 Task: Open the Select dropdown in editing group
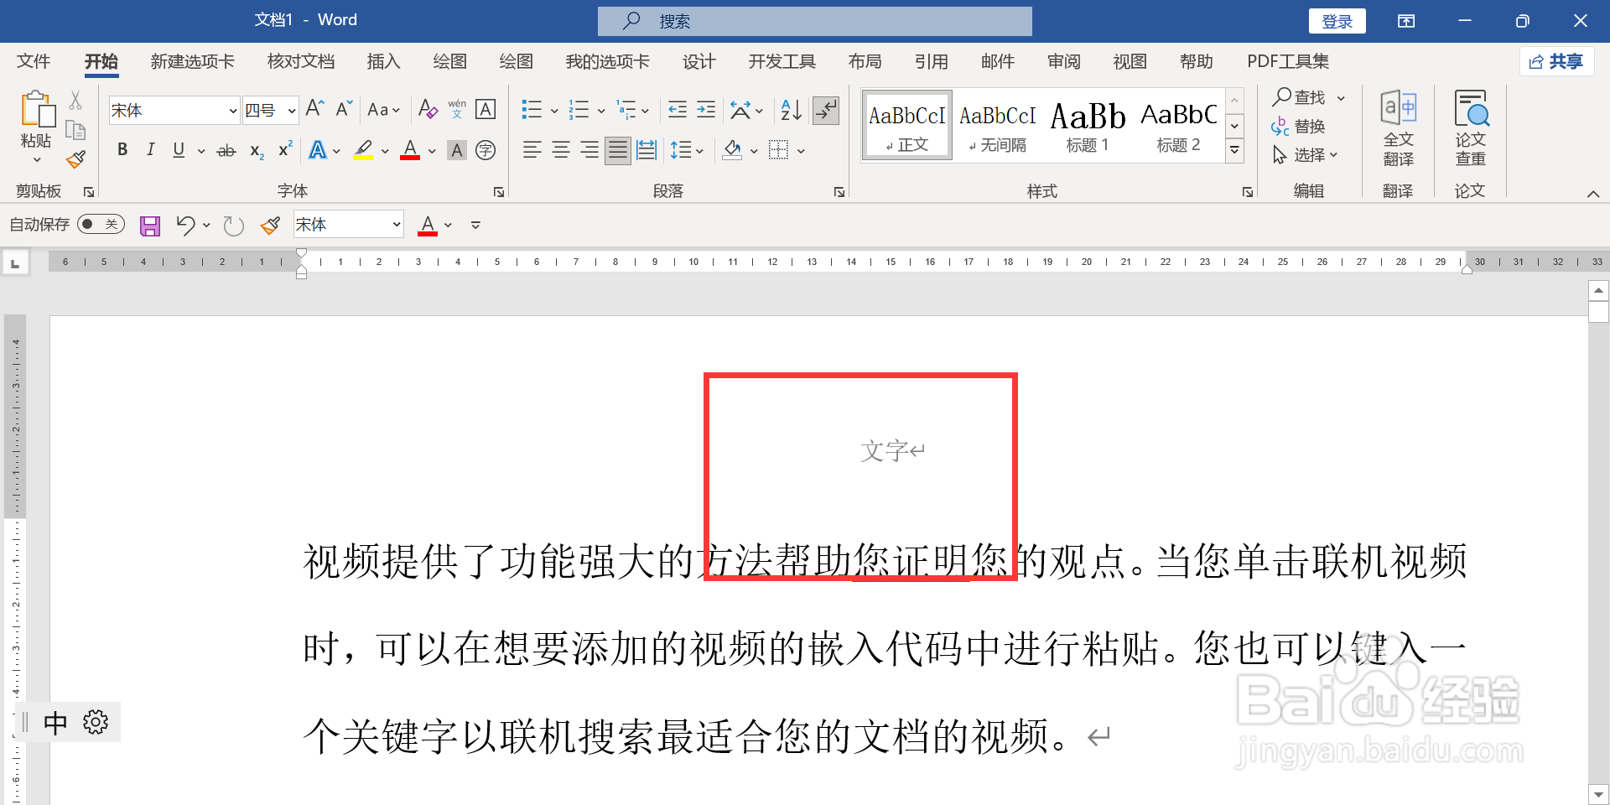[x=1305, y=155]
